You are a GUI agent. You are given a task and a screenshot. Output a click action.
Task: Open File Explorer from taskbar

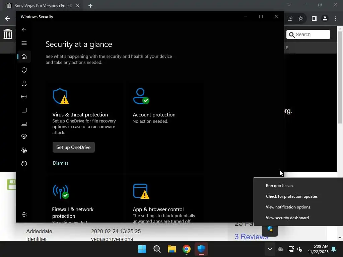[172, 249]
